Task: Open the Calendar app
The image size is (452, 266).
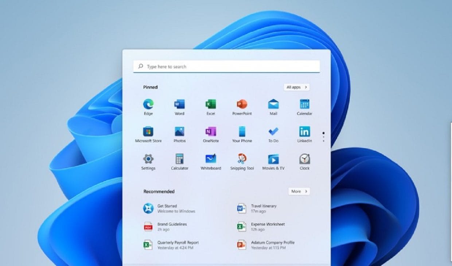Action: click(304, 107)
